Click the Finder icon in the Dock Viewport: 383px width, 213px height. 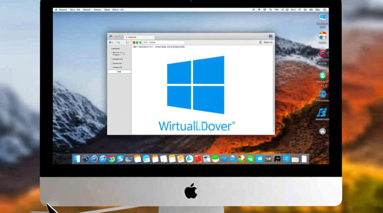[x=76, y=159]
